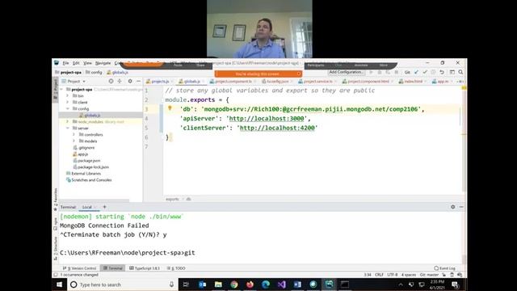Screen dimensions: 517x291
Task: Minimize the terminal panel
Action: pyautogui.click(x=461, y=207)
